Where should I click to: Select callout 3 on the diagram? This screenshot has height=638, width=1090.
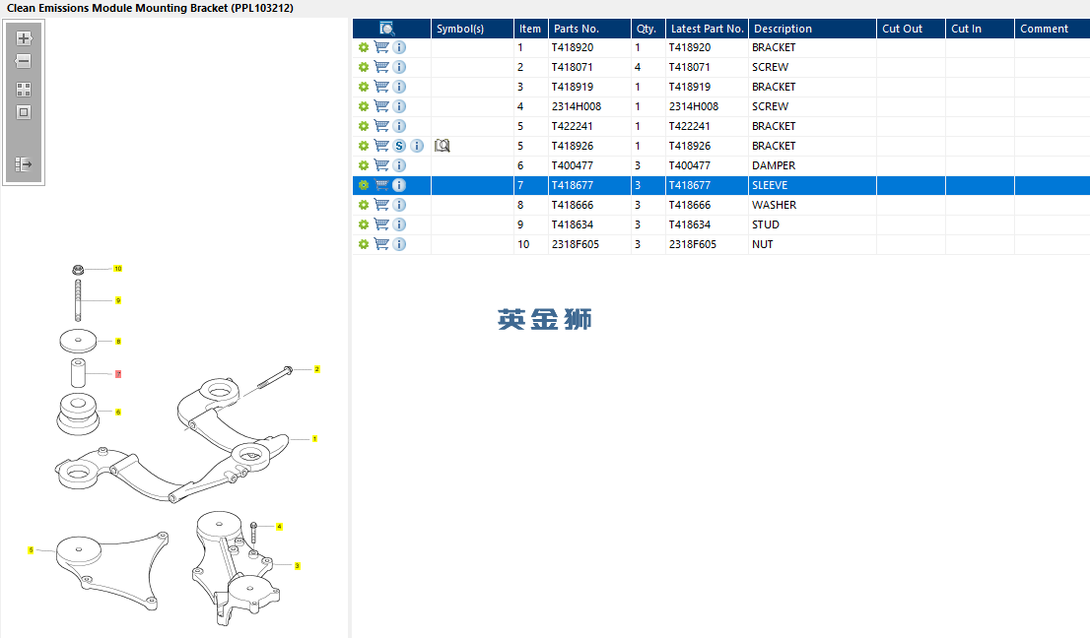pos(297,566)
